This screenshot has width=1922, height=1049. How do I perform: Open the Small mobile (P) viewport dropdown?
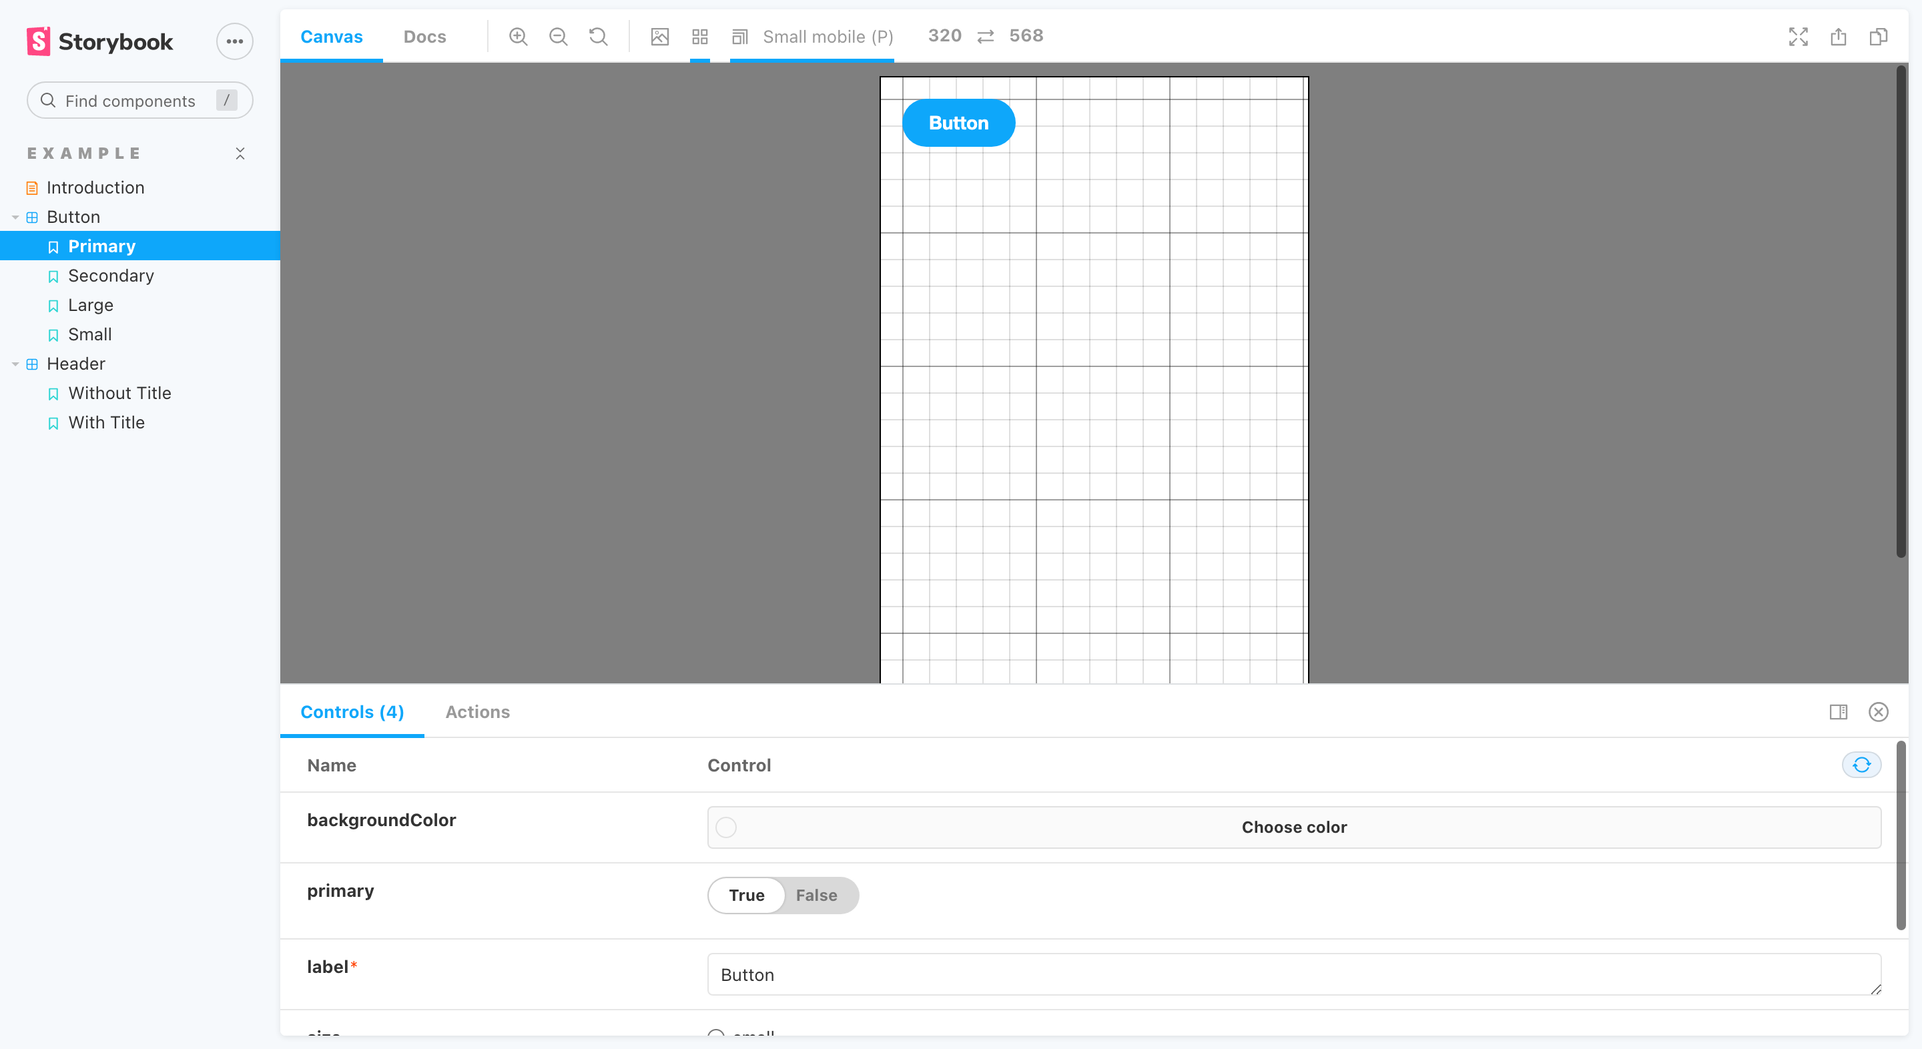[x=813, y=37]
